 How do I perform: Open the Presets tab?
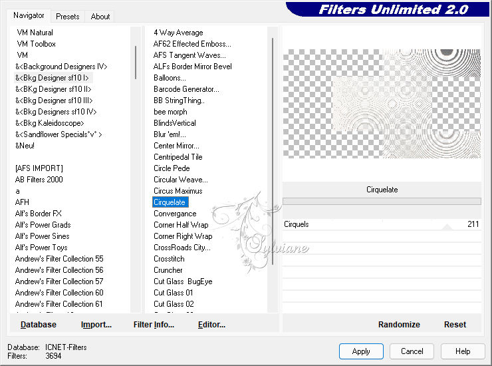click(x=67, y=17)
